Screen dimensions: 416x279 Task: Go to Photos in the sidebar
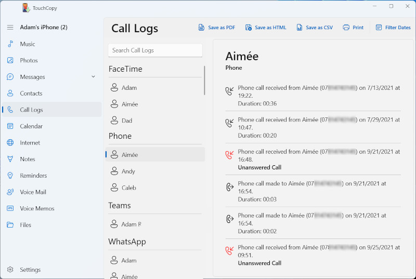(29, 60)
